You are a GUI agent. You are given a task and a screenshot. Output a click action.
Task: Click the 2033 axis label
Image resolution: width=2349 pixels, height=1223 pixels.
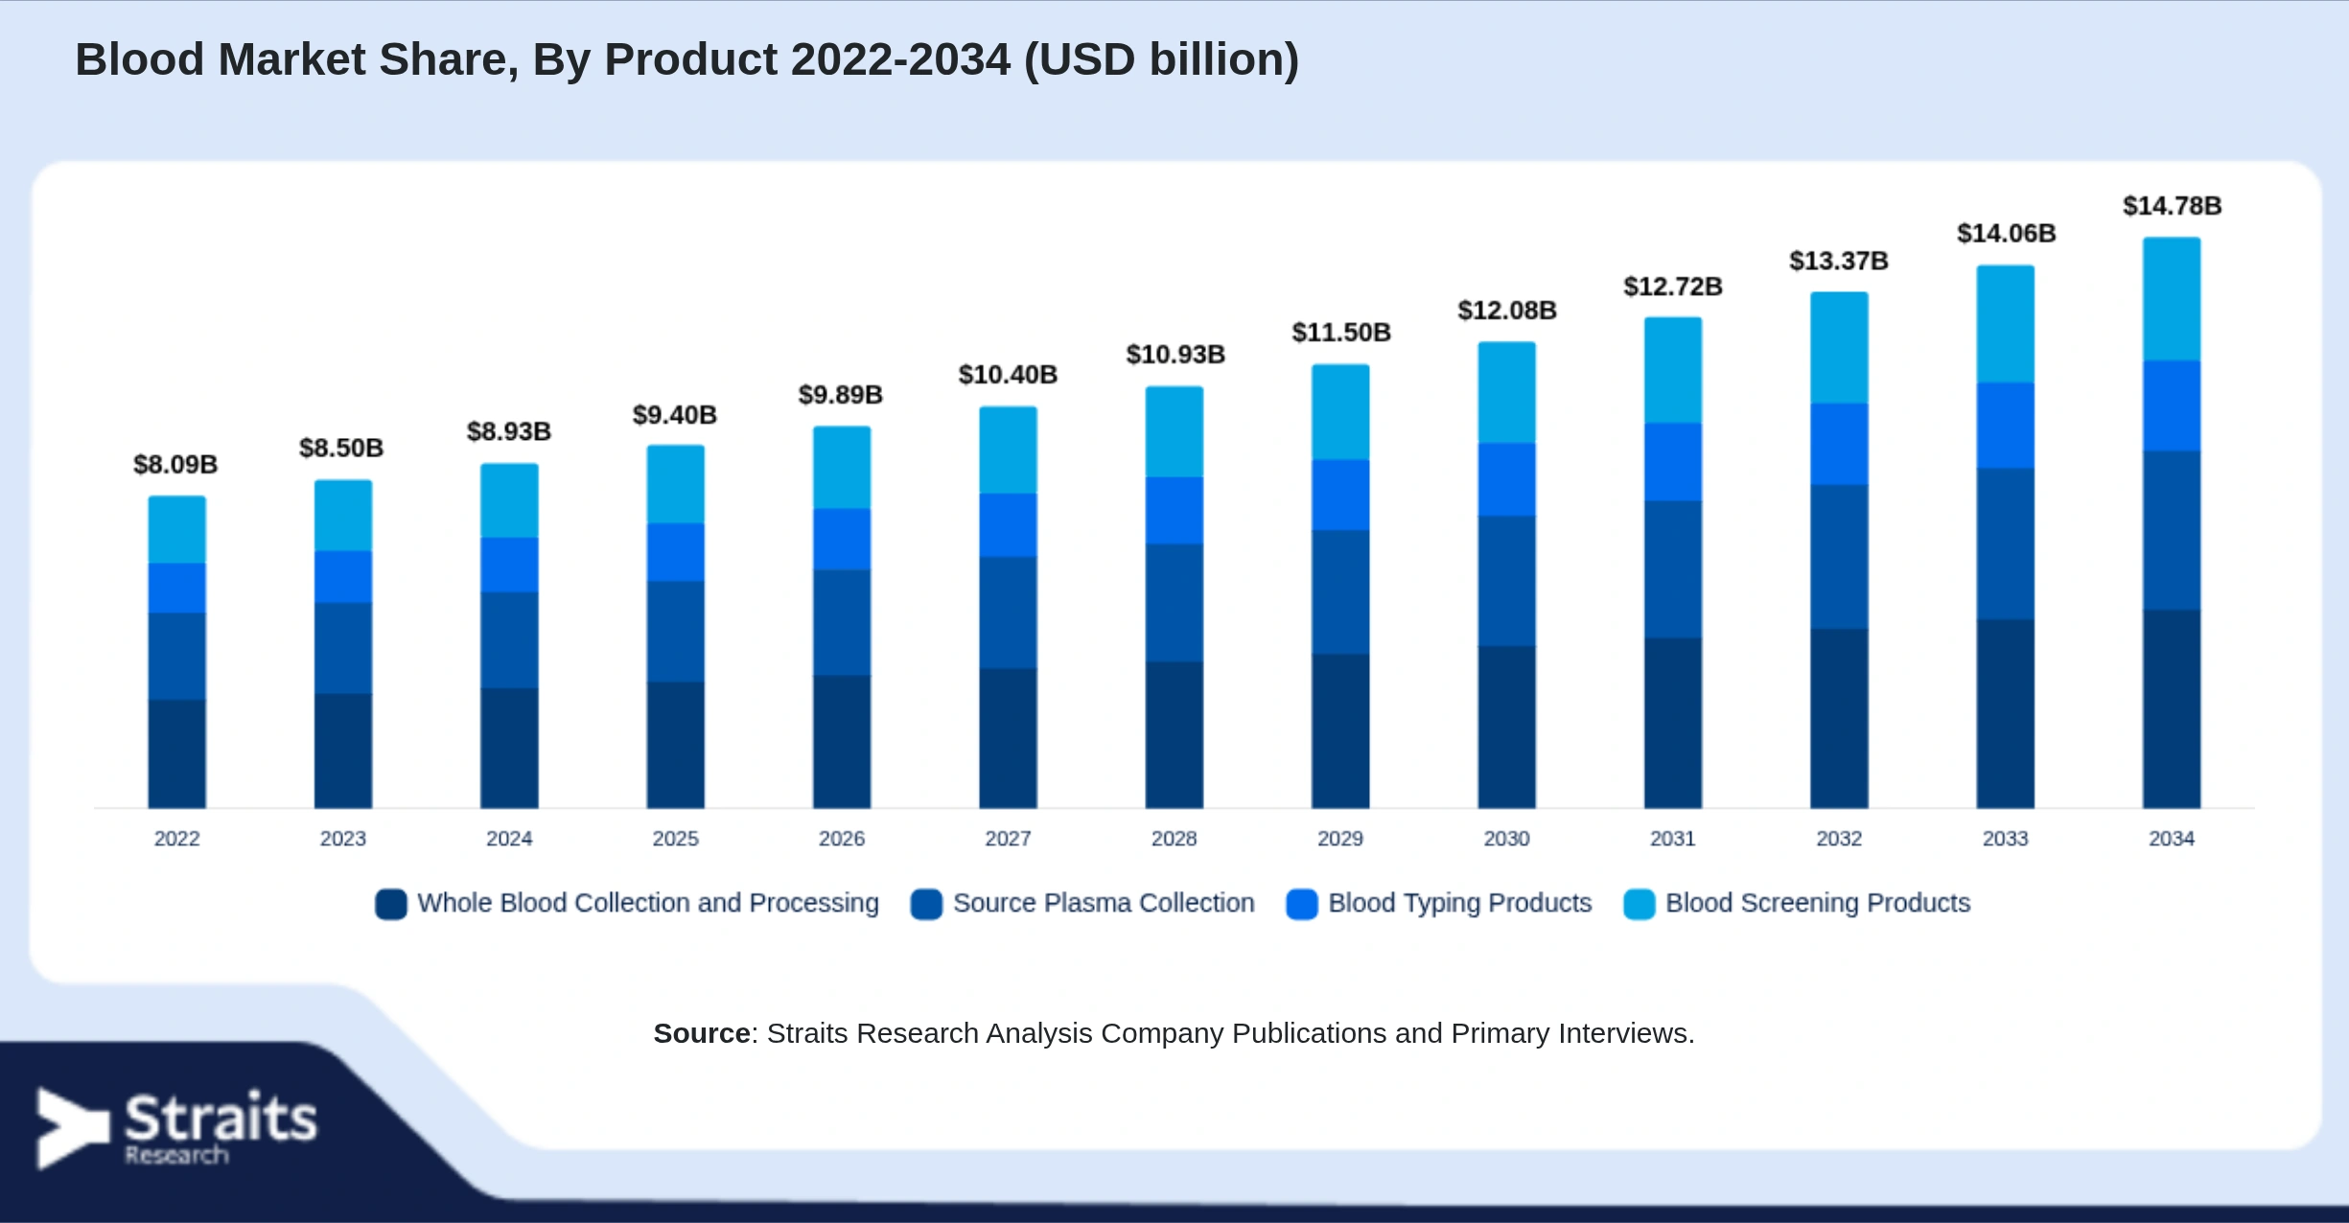coord(2006,839)
